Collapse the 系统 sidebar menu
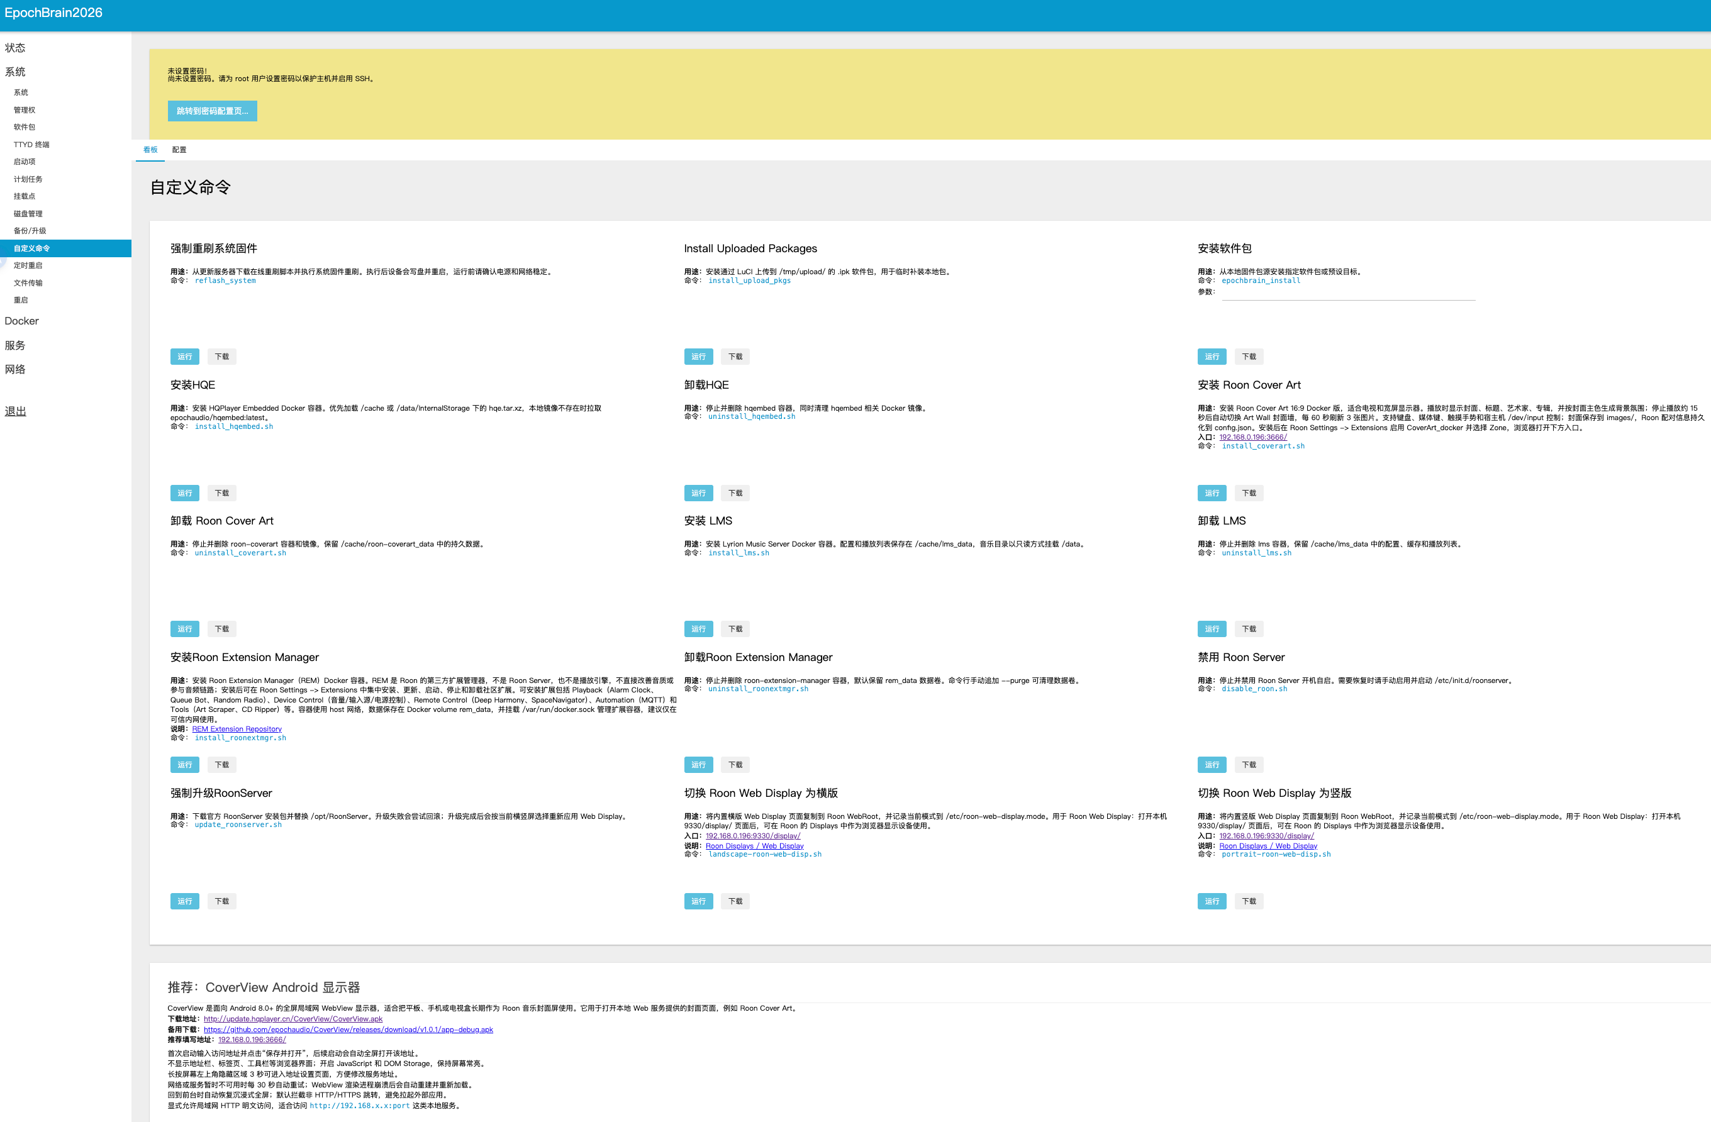This screenshot has height=1122, width=1711. click(x=15, y=72)
